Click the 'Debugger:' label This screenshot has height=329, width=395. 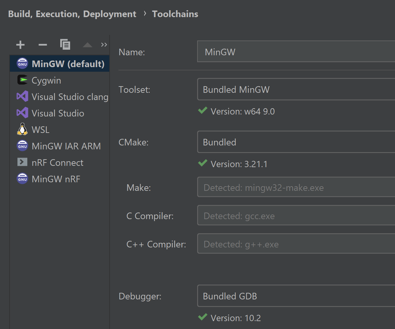tap(140, 296)
